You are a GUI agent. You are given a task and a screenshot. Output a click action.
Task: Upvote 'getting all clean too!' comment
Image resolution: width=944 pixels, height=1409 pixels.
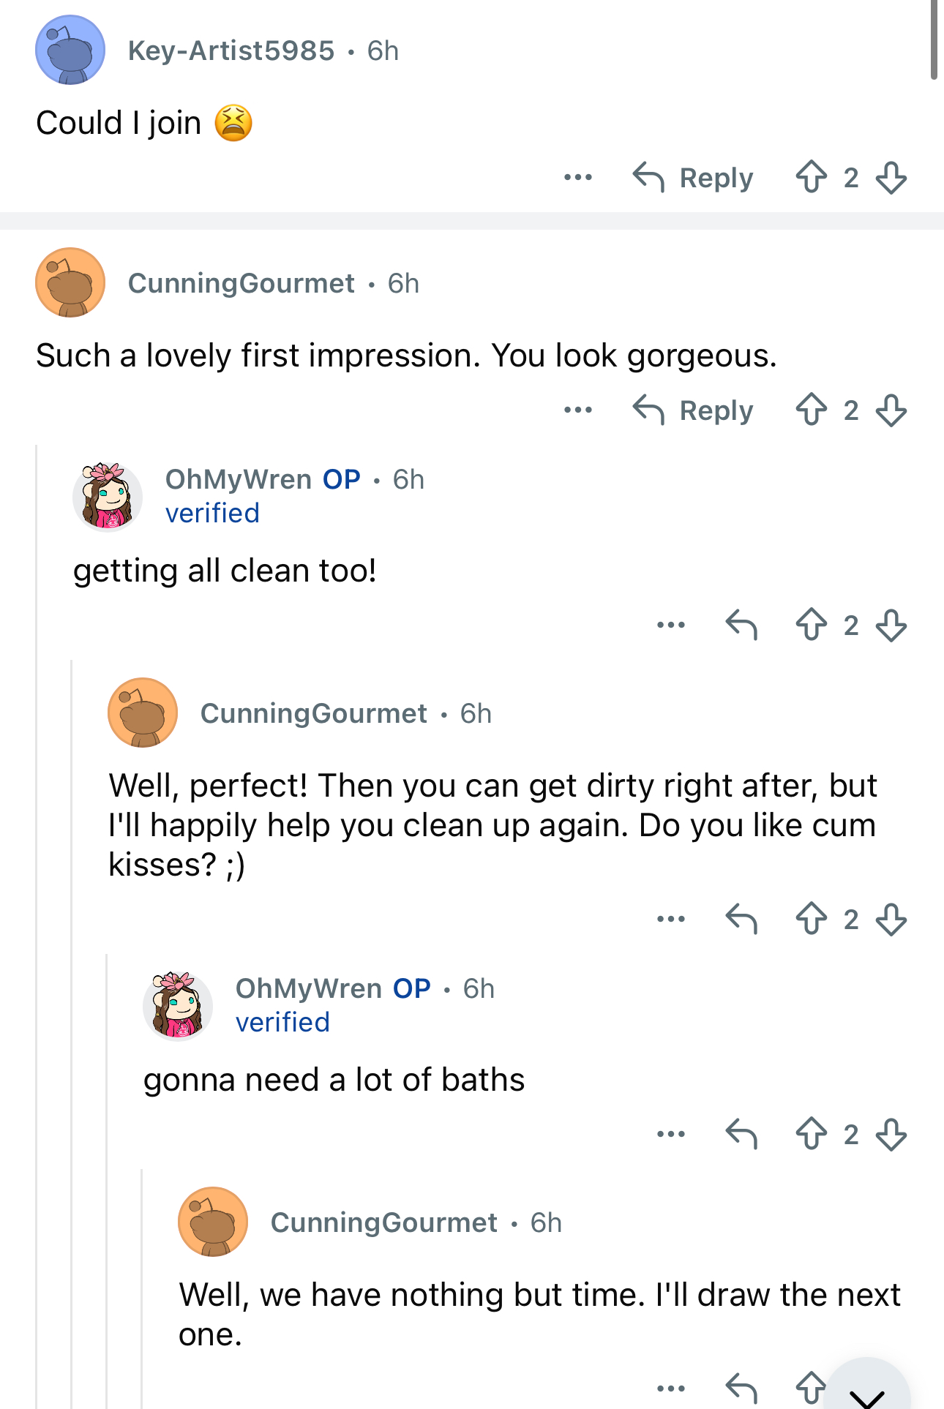pyautogui.click(x=811, y=625)
